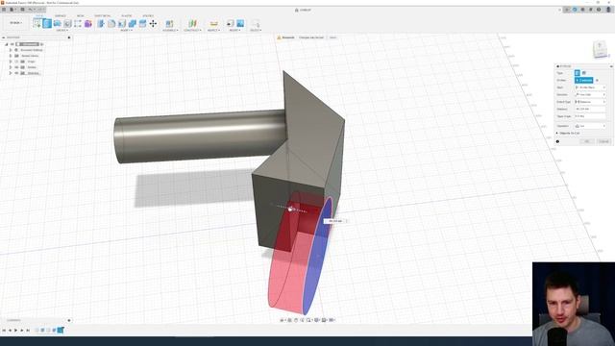Click the Inspect measure icon
Viewport: 615px width, 346px height.
point(213,23)
